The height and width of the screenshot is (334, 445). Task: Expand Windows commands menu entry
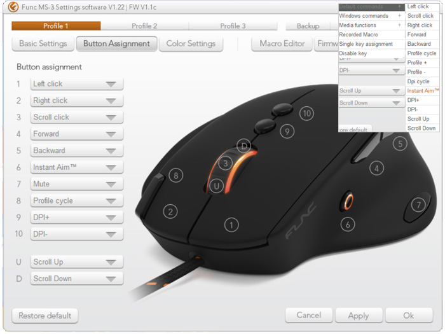(371, 16)
